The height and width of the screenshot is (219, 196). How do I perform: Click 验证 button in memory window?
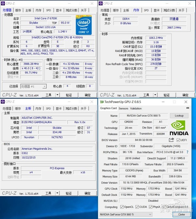click(x=167, y=95)
